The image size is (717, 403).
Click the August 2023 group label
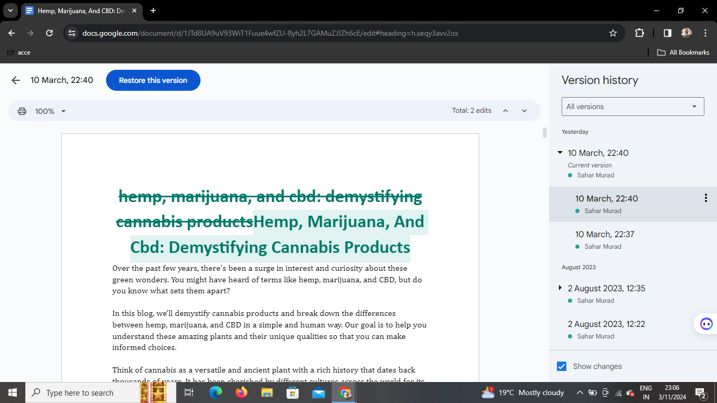coord(578,267)
